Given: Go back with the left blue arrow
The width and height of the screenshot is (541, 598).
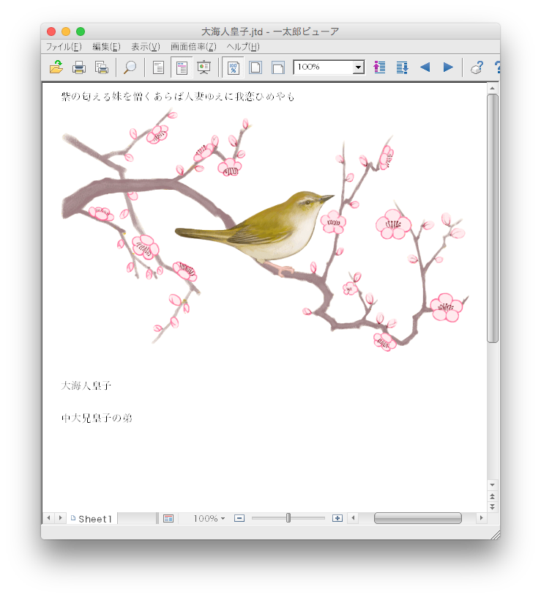Looking at the screenshot, I should coord(425,67).
